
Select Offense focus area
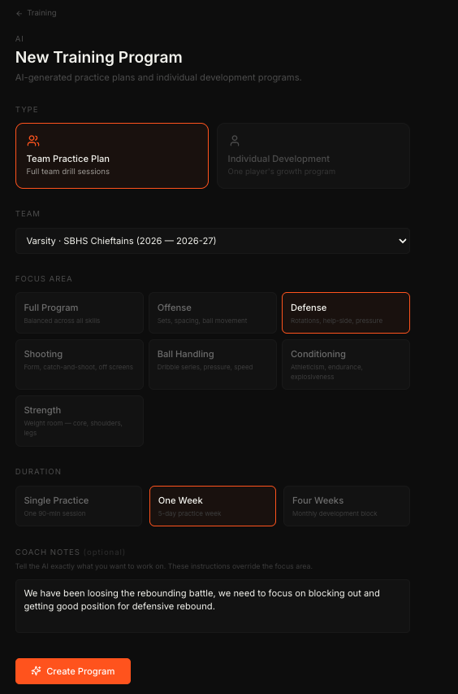pos(213,313)
